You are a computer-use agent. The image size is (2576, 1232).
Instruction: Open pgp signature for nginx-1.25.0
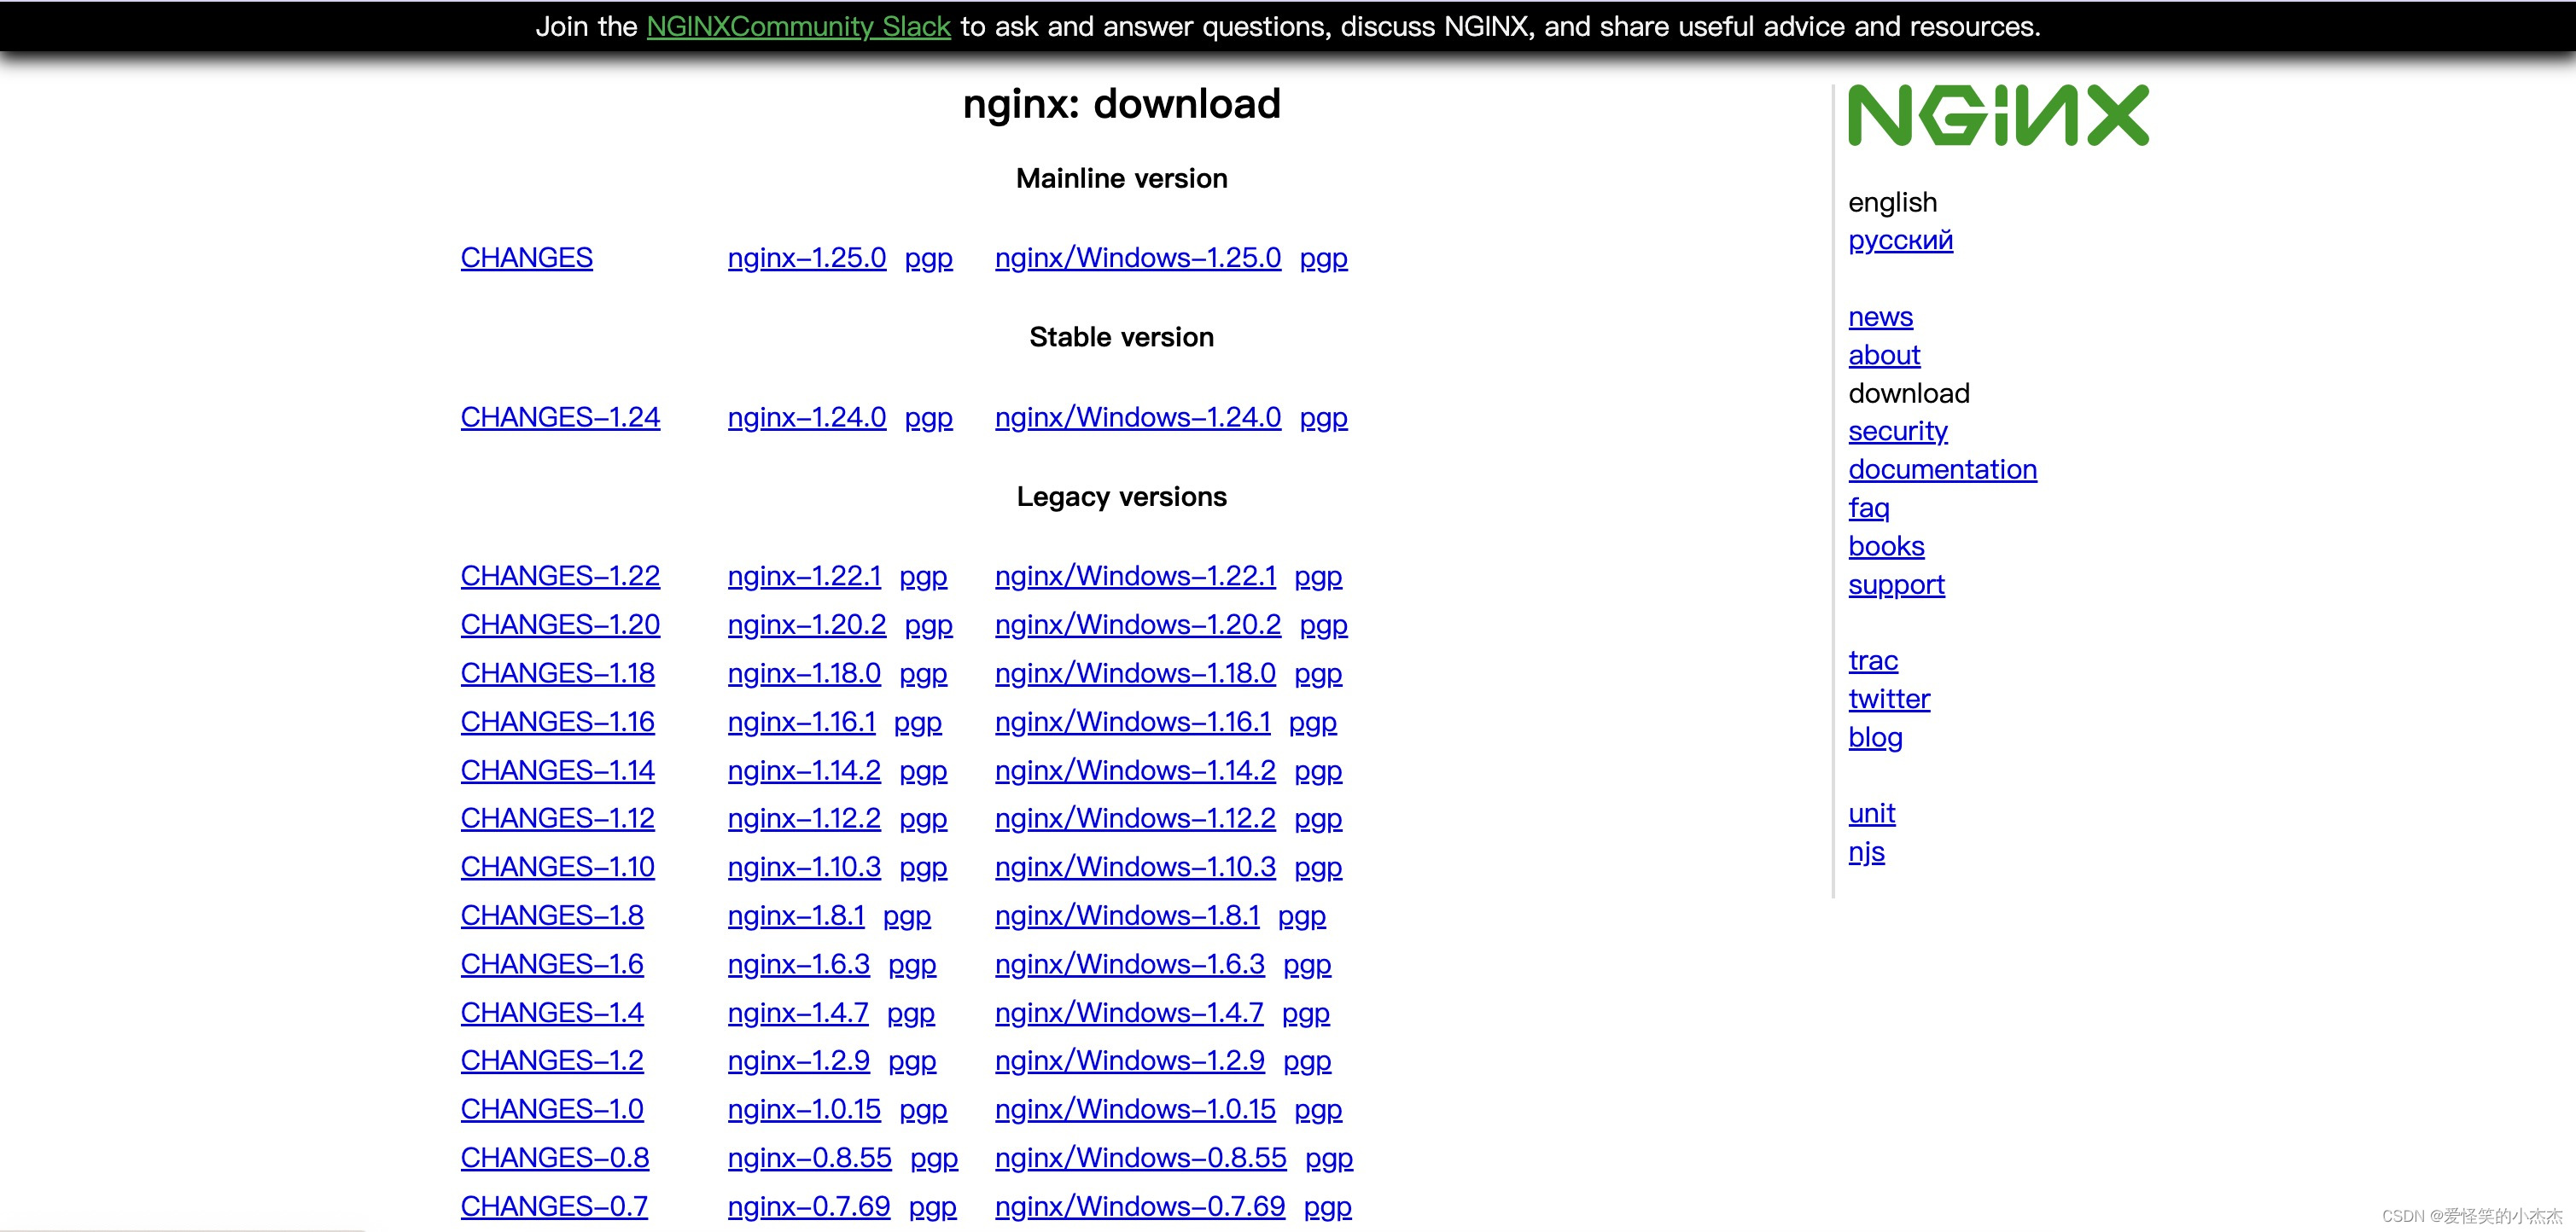[x=927, y=258]
